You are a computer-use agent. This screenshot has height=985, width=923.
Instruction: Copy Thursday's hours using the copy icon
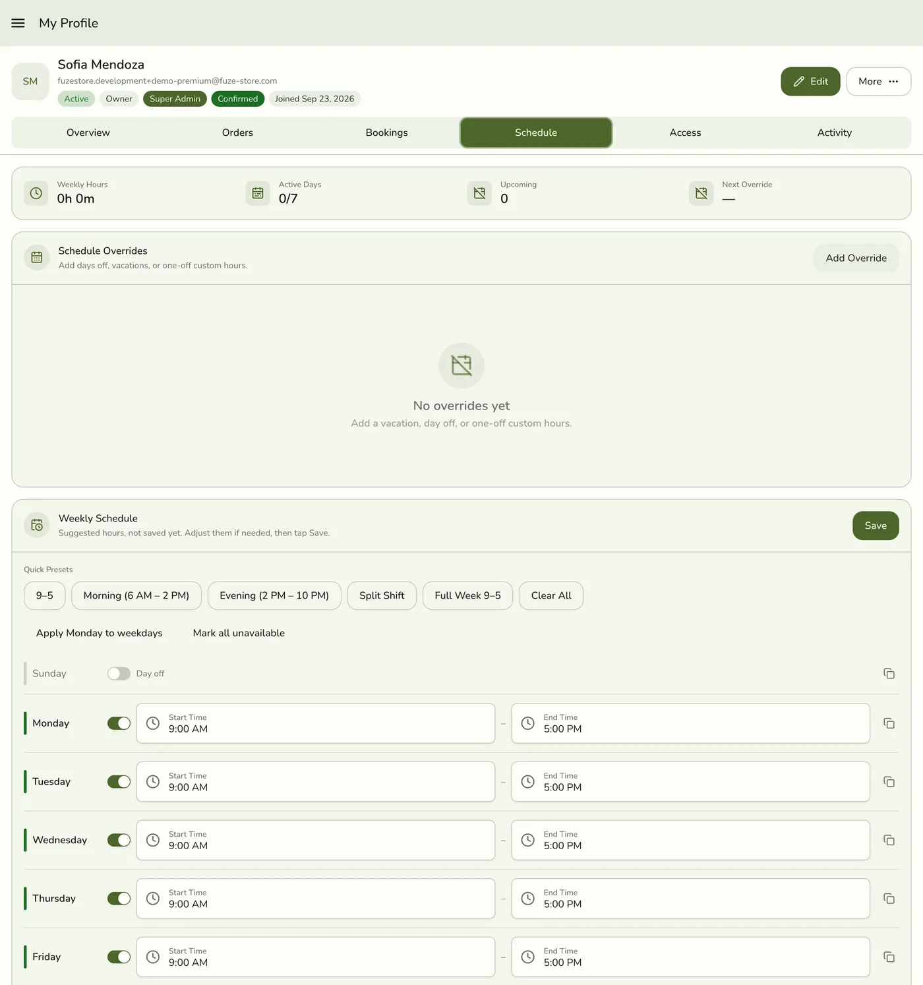click(889, 899)
